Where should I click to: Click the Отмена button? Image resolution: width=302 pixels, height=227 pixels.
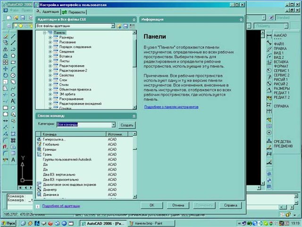click(178, 206)
